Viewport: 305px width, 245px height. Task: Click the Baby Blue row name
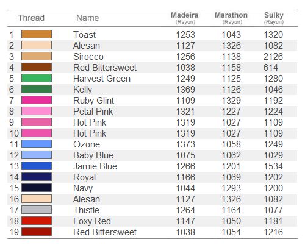click(93, 155)
